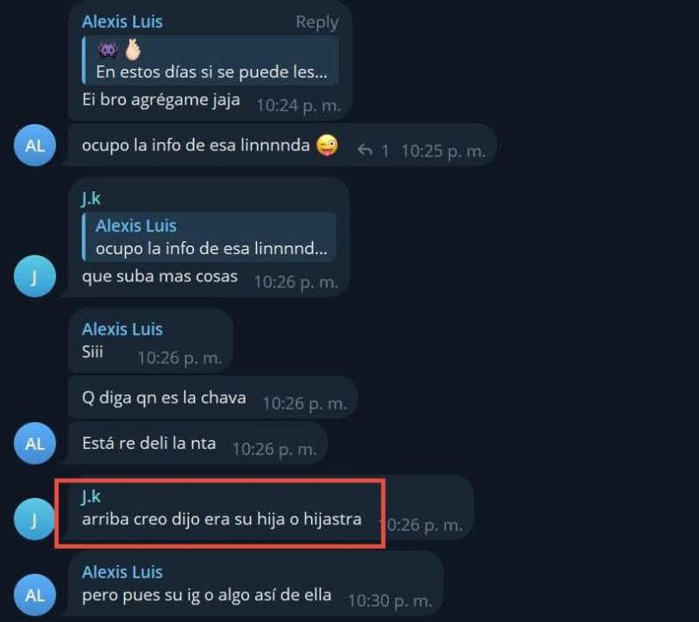699x622 pixels.
Task: Click the Reply button on Alexis Luis message
Action: [317, 23]
